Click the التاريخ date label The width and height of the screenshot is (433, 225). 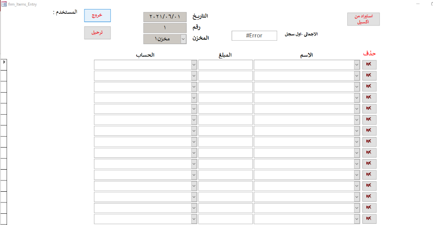200,16
